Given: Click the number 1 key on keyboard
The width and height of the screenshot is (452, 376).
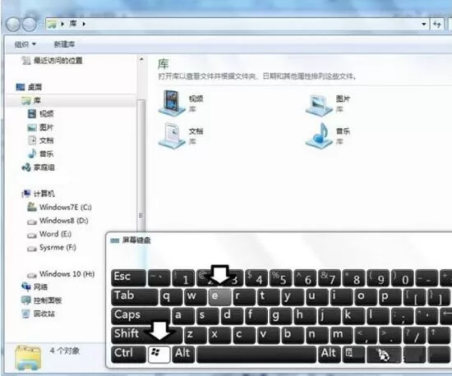Looking at the screenshot, I should click(x=183, y=277).
